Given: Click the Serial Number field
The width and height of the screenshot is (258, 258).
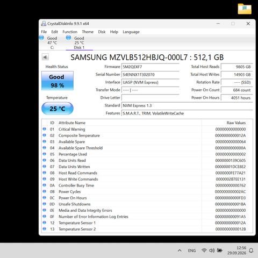Looking at the screenshot, I should click(150, 75).
